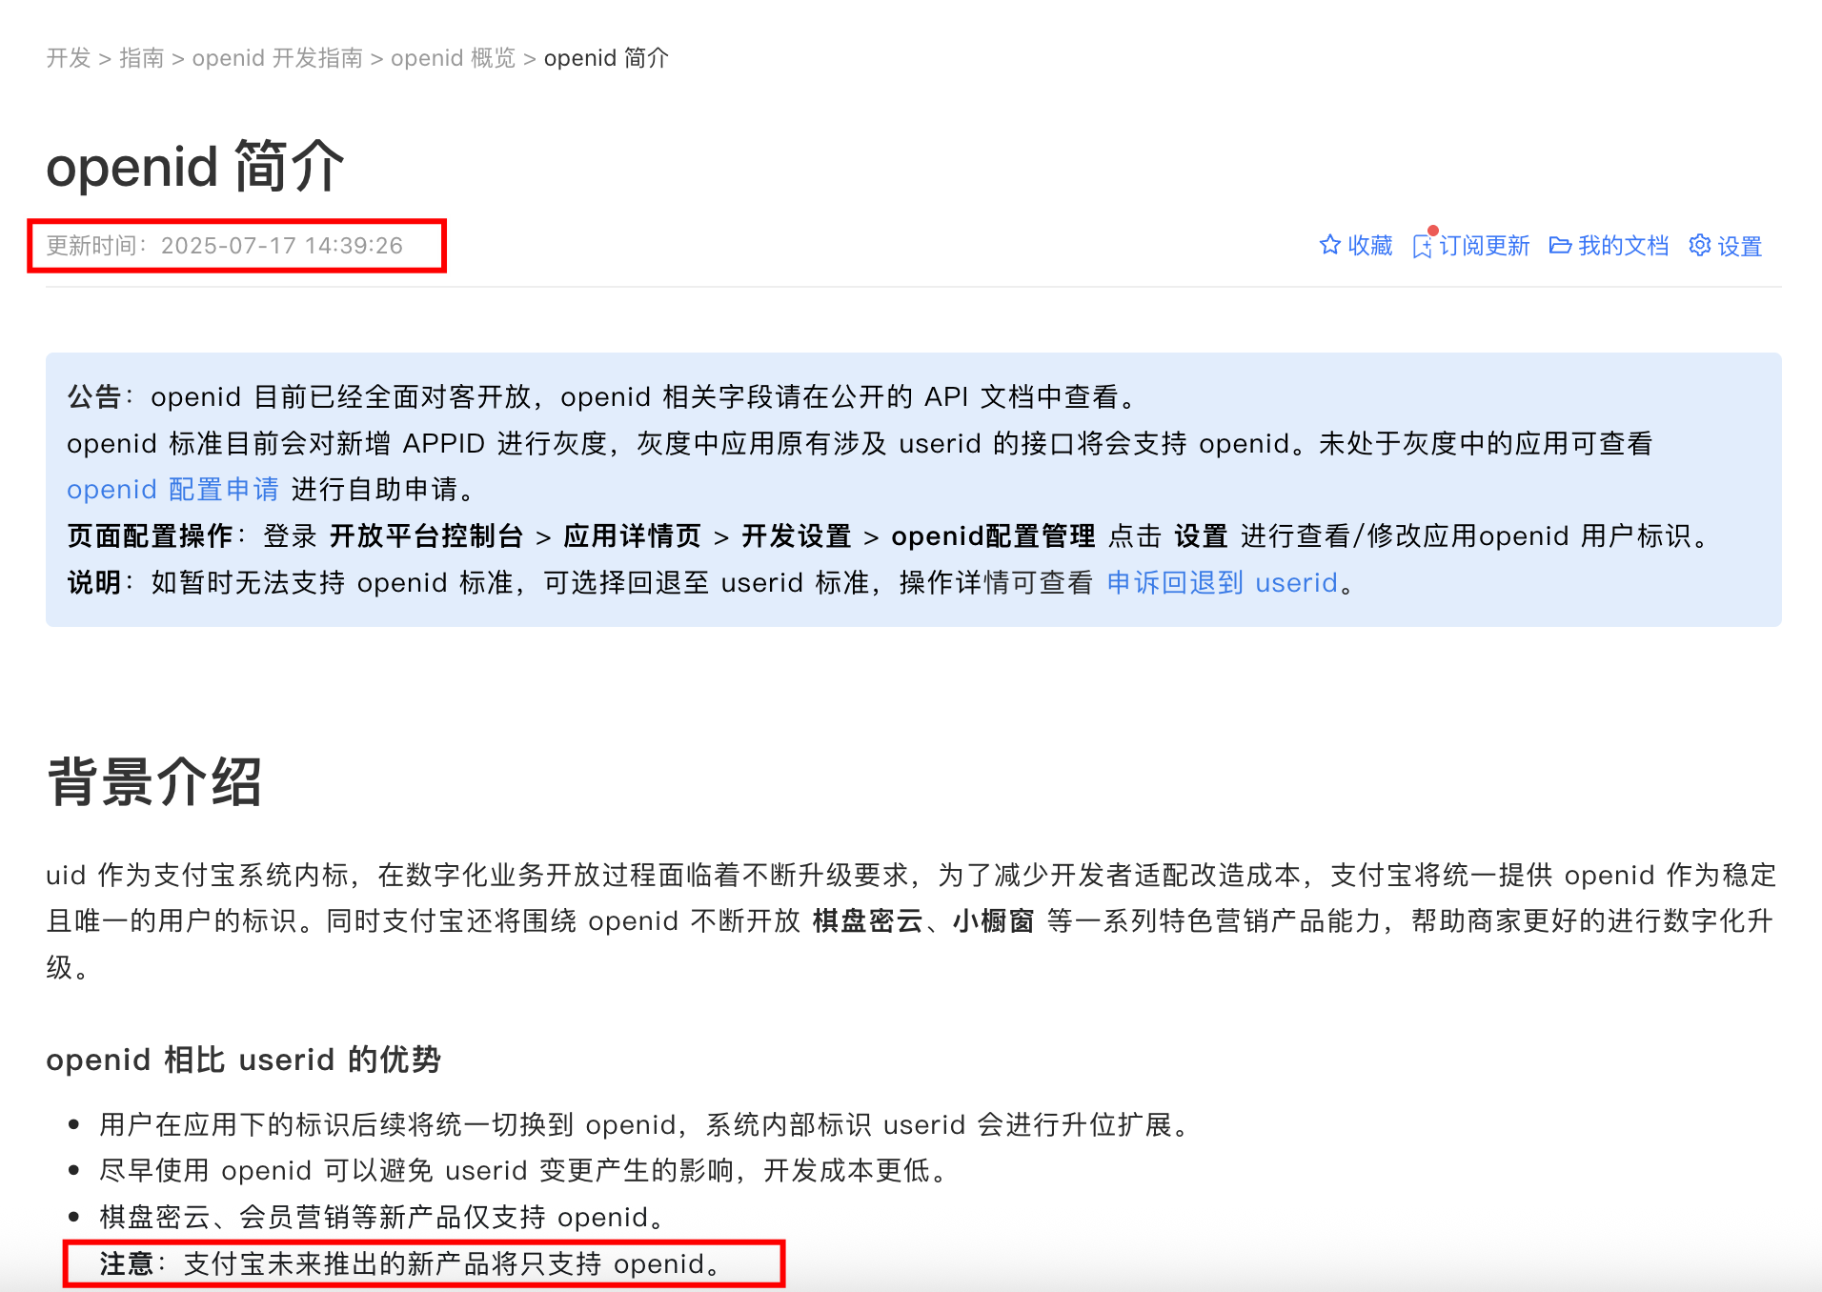Click the current openid 简介 breadcrumb item
This screenshot has height=1292, width=1822.
point(606,58)
